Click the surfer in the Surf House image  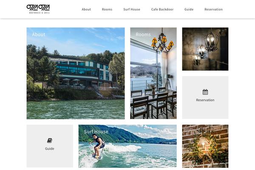pos(98,146)
